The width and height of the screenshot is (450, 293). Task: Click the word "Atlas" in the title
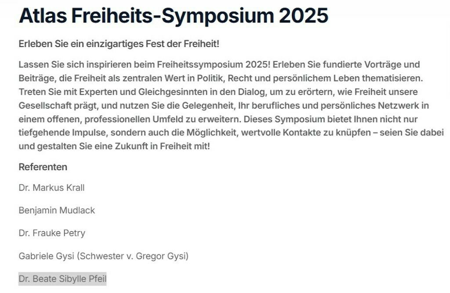pyautogui.click(x=42, y=15)
